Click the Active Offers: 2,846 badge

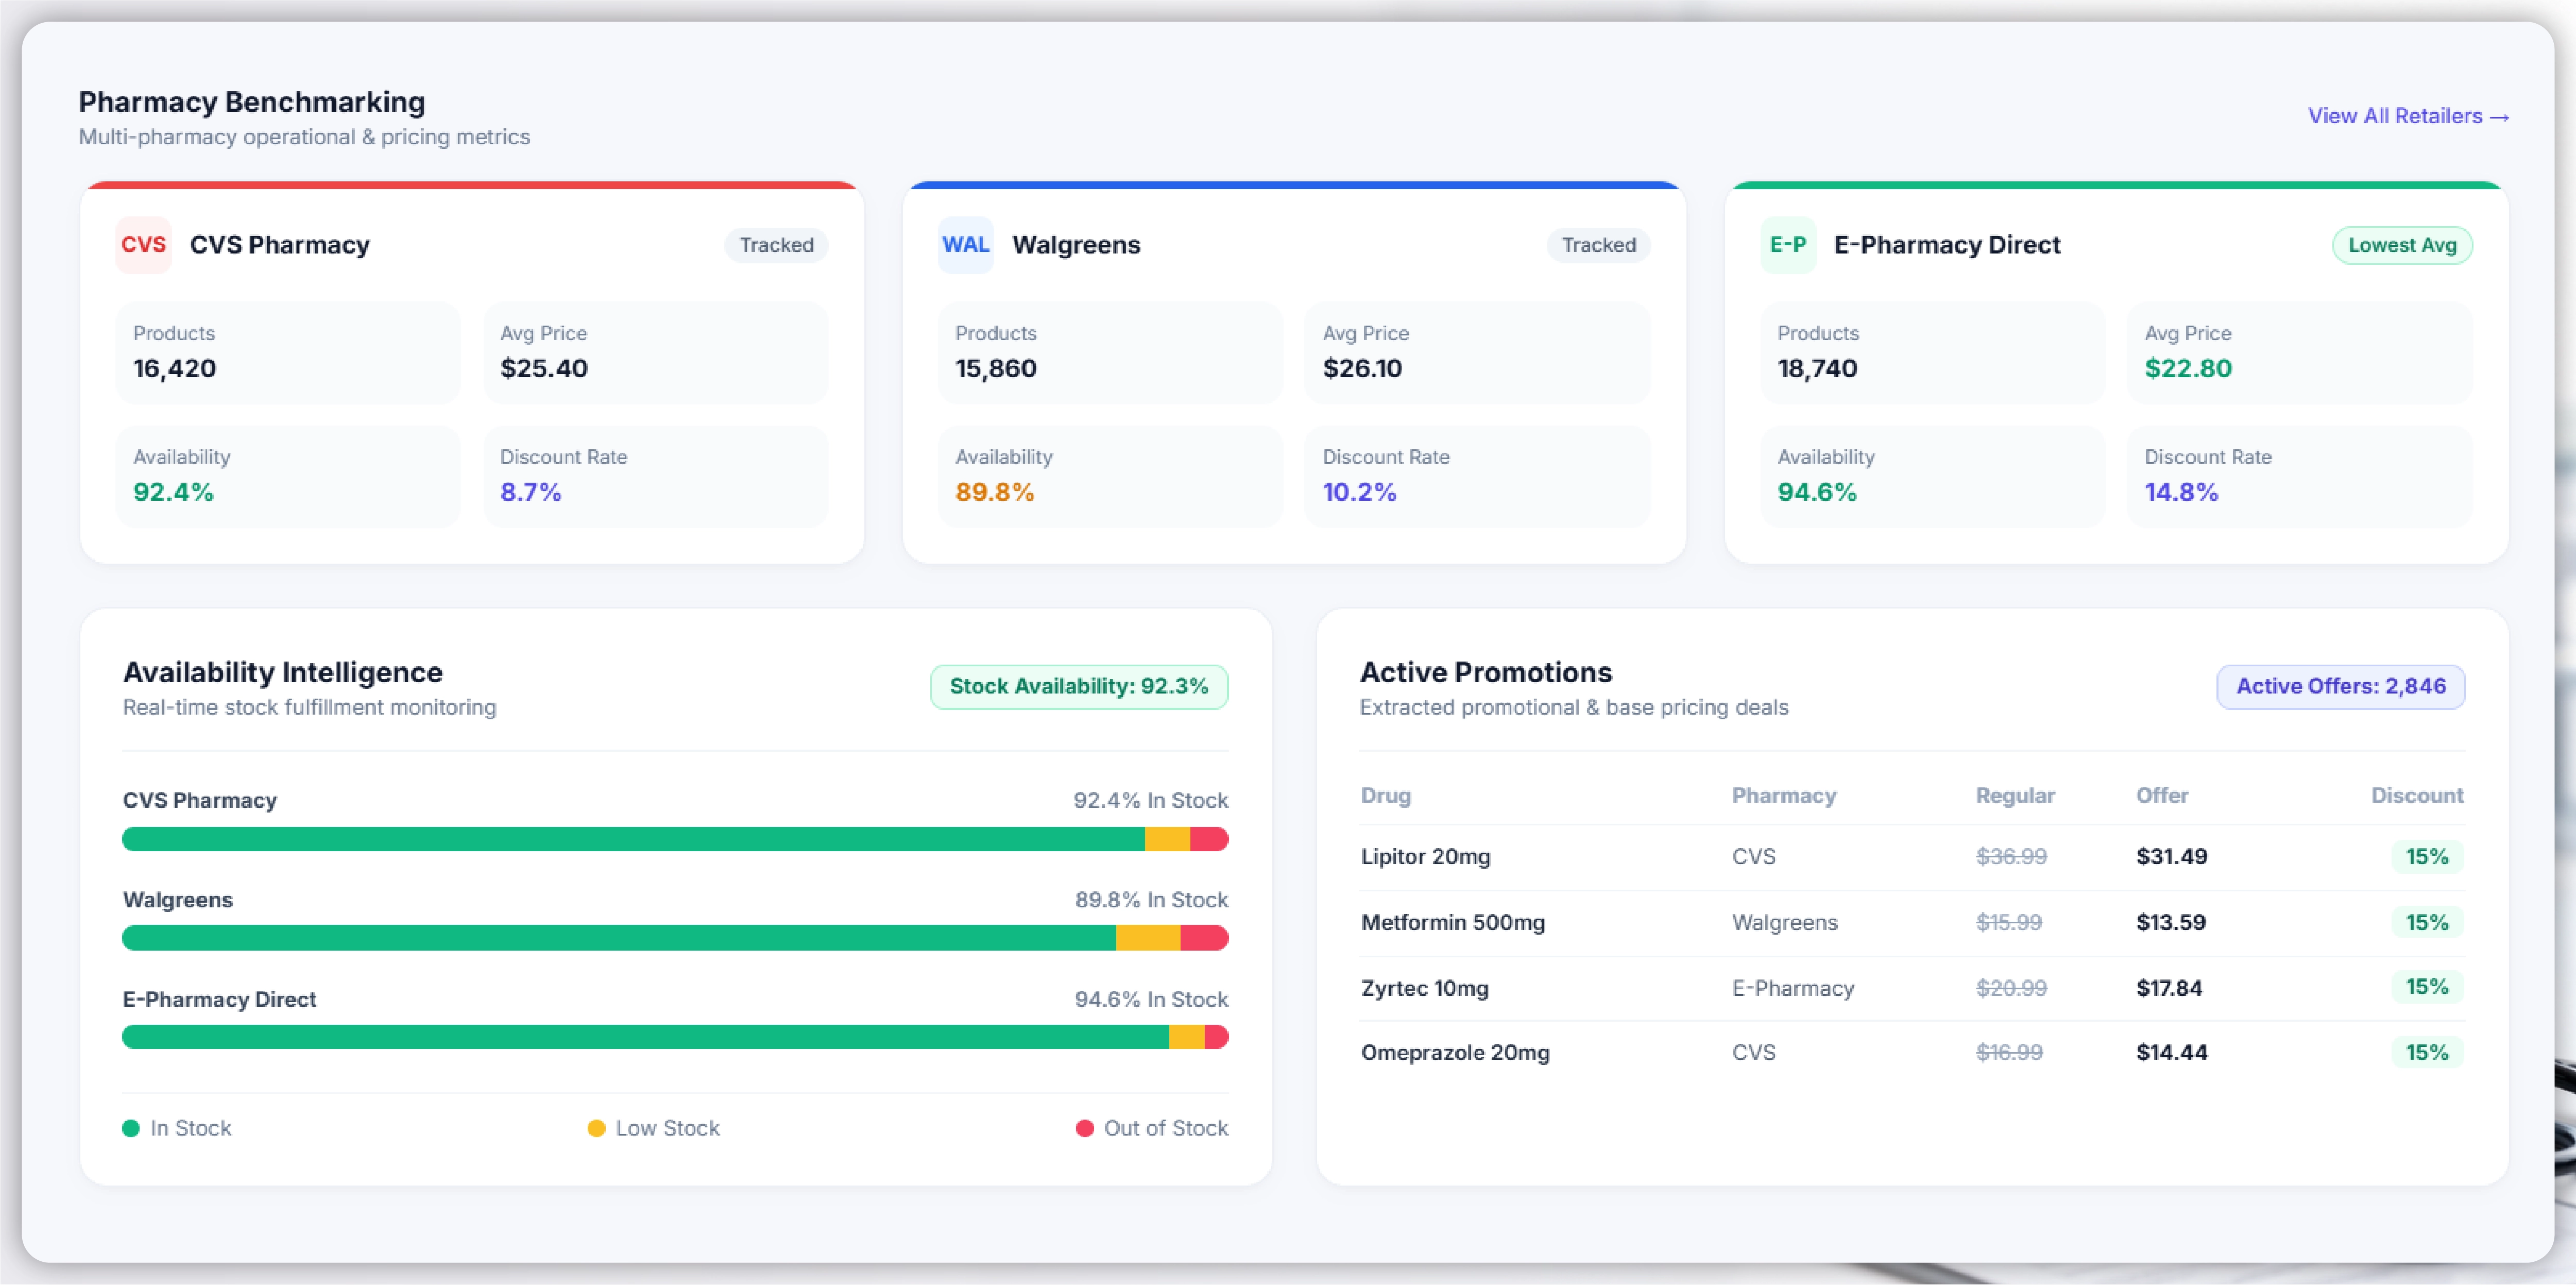click(2341, 687)
